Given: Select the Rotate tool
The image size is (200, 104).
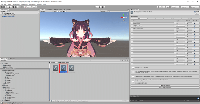Looking at the screenshot, I should (9, 7).
